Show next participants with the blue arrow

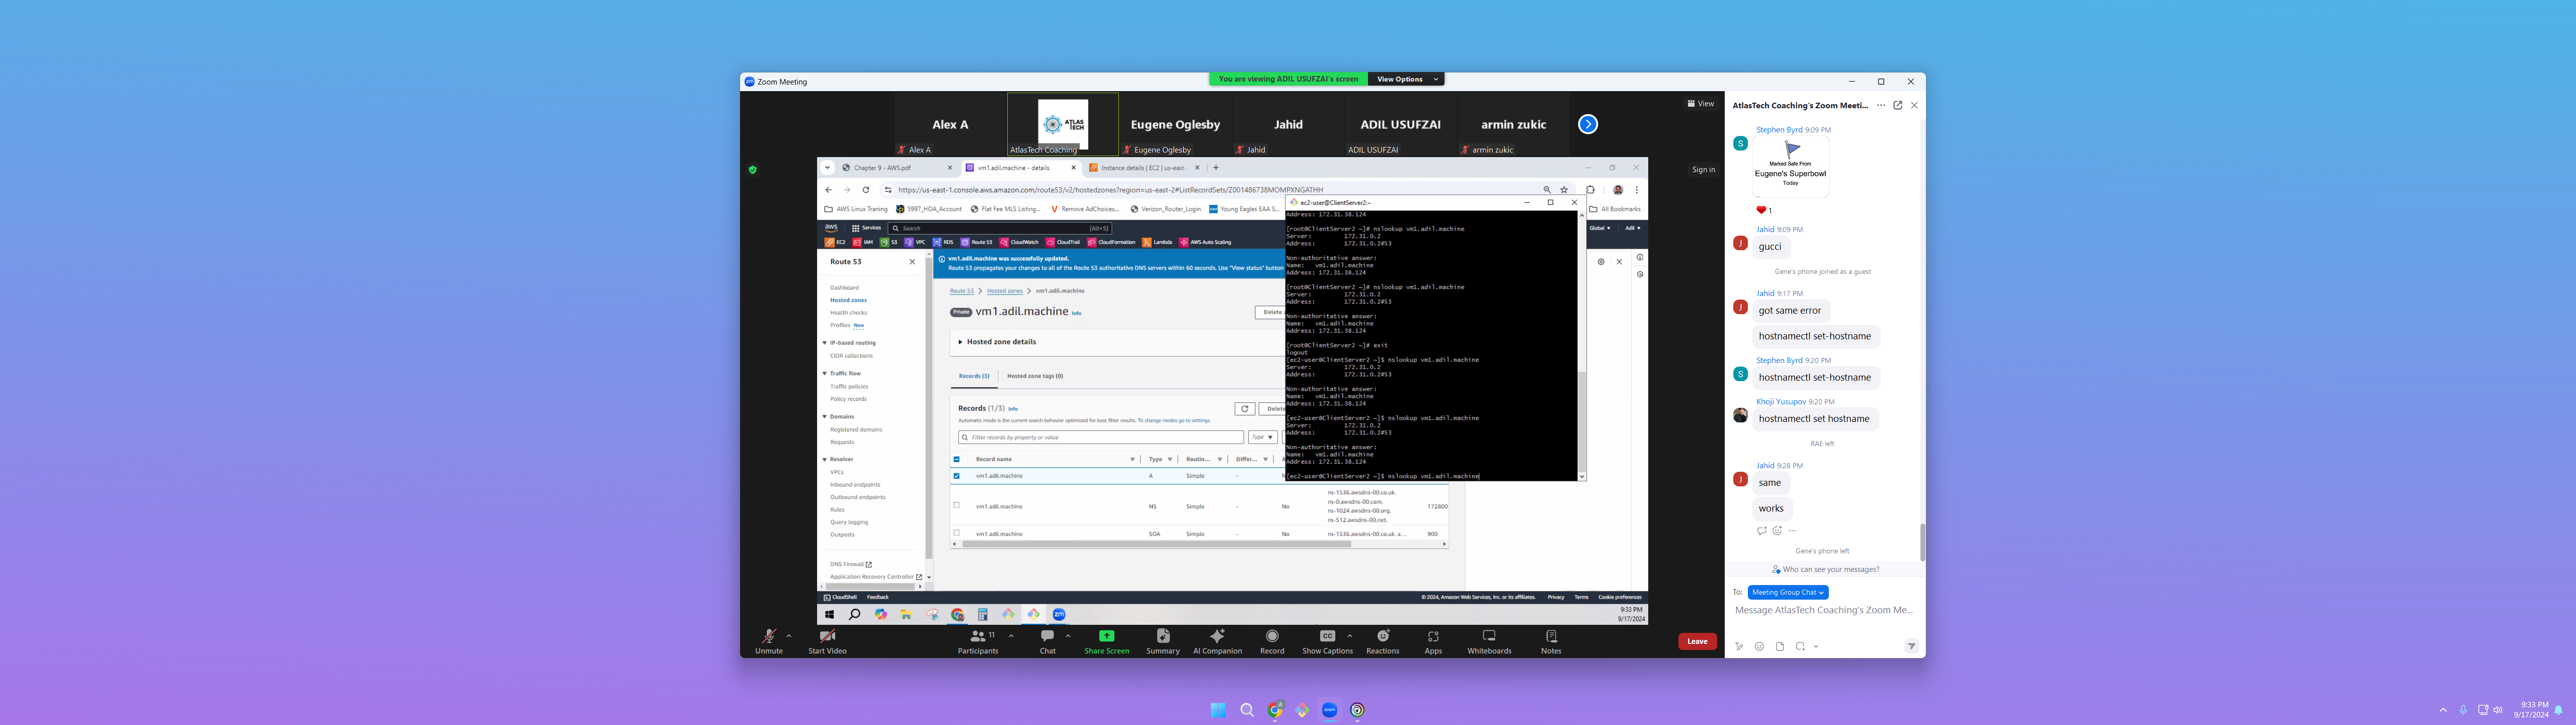coord(1588,124)
